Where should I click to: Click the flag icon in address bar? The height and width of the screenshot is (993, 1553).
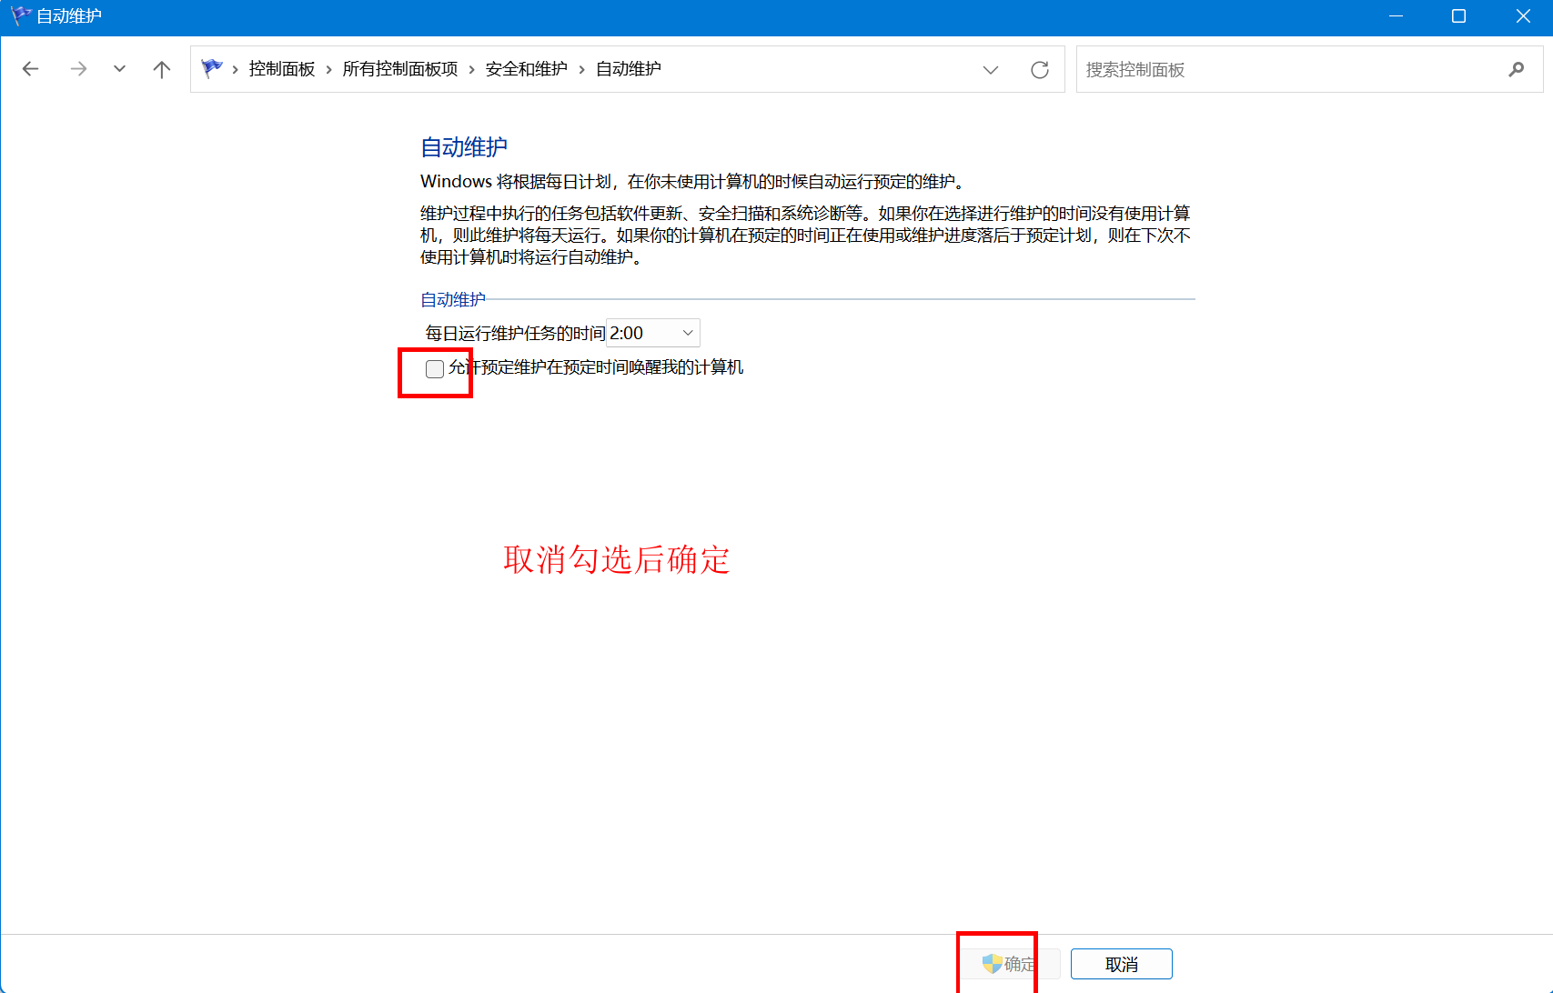(x=212, y=69)
